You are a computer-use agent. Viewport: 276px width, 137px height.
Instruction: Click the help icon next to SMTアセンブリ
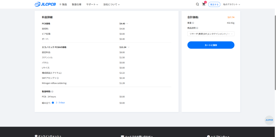[x=58, y=78]
